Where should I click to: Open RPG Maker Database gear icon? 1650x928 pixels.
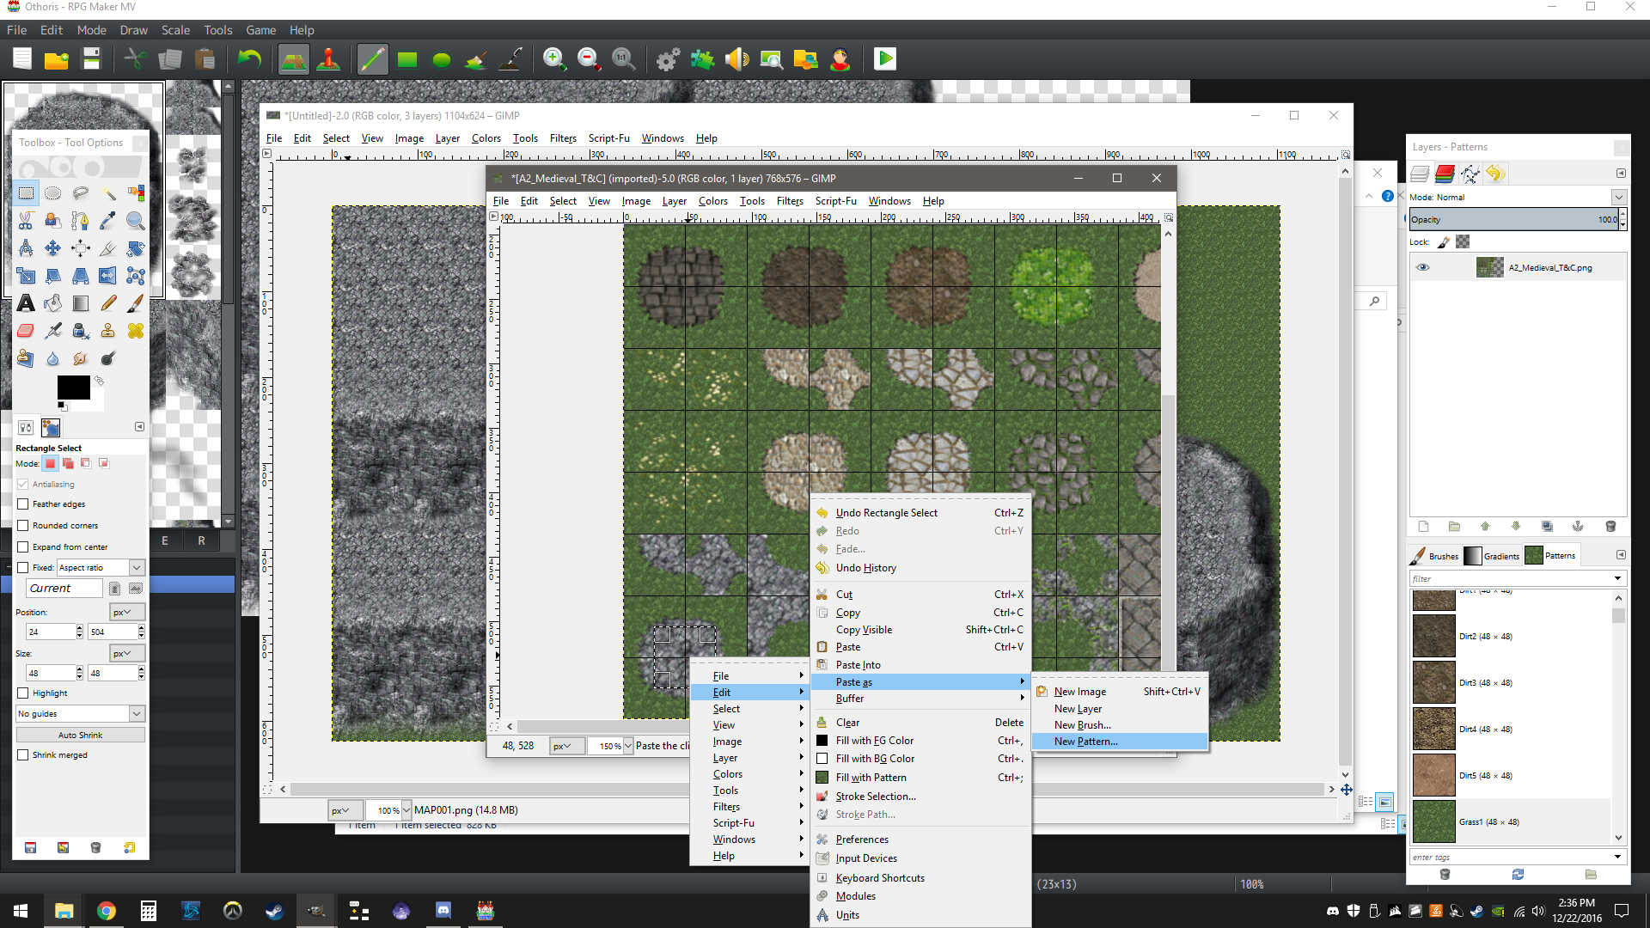pyautogui.click(x=668, y=59)
